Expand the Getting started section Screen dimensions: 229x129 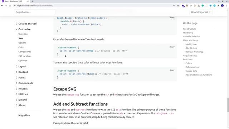coord(26,24)
